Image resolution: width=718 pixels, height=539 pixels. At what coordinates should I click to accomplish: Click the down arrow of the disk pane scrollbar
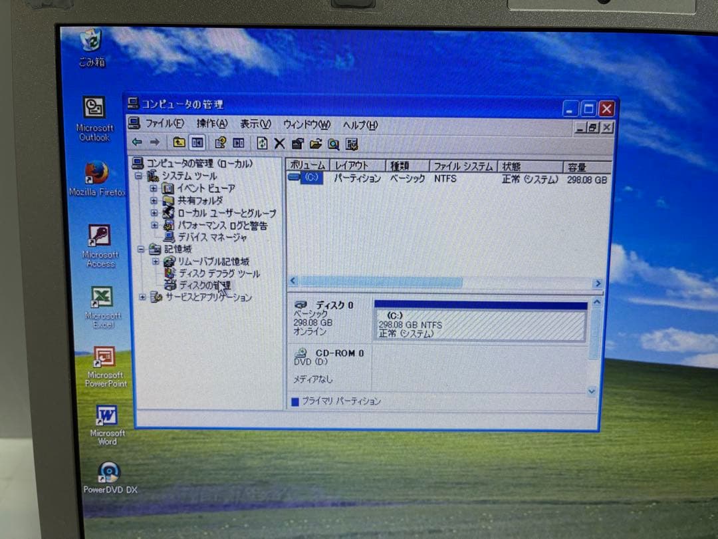(592, 391)
